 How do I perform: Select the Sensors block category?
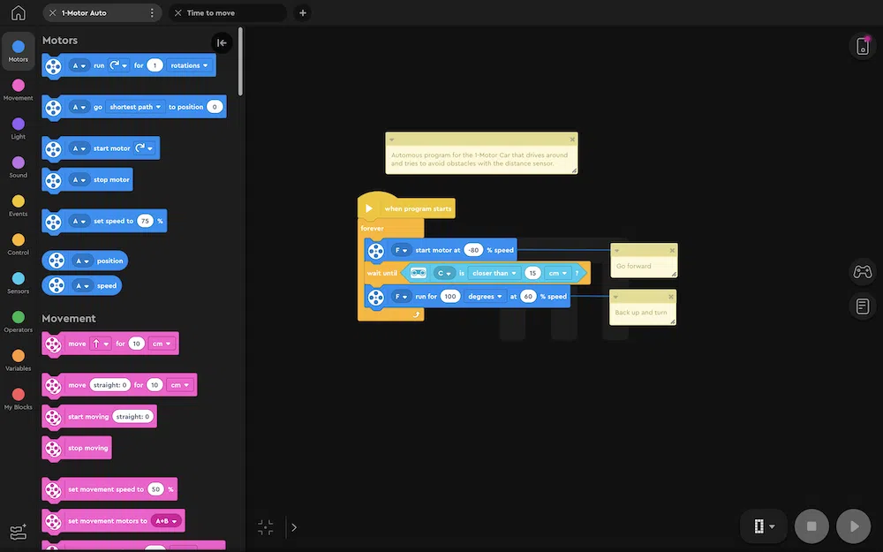18,283
